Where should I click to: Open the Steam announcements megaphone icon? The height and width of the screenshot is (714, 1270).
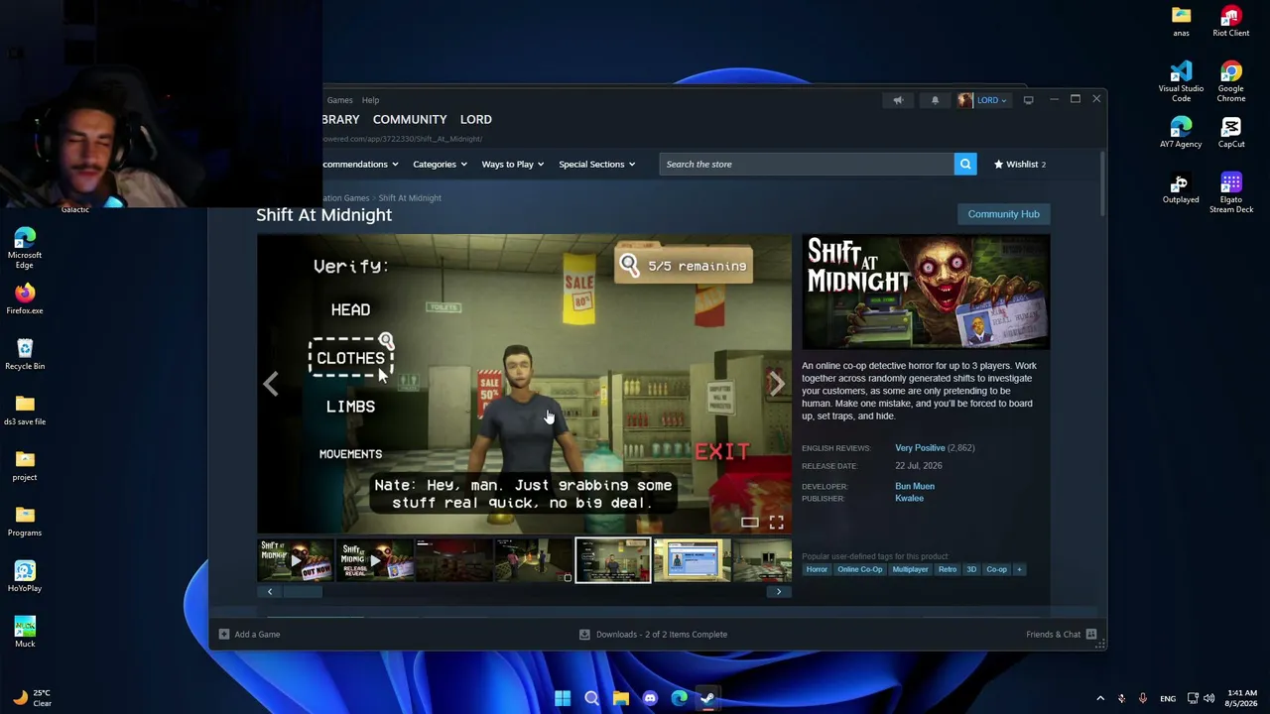(898, 100)
